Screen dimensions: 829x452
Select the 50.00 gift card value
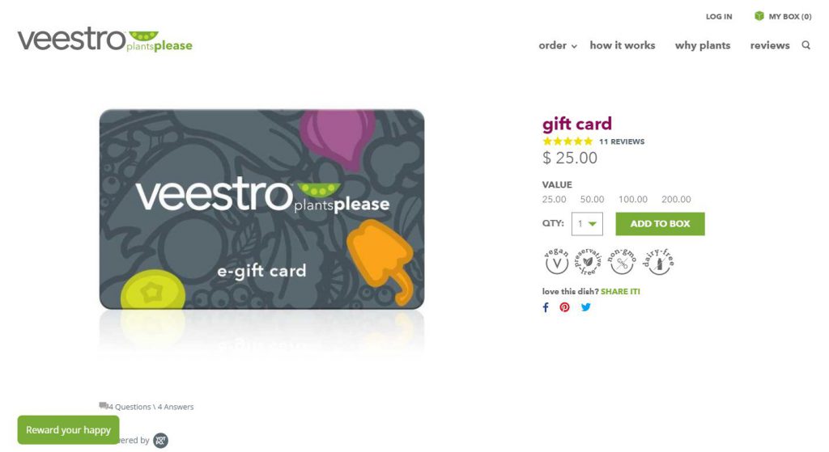click(x=592, y=199)
